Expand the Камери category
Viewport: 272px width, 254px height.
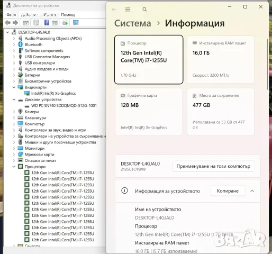tap(14, 112)
